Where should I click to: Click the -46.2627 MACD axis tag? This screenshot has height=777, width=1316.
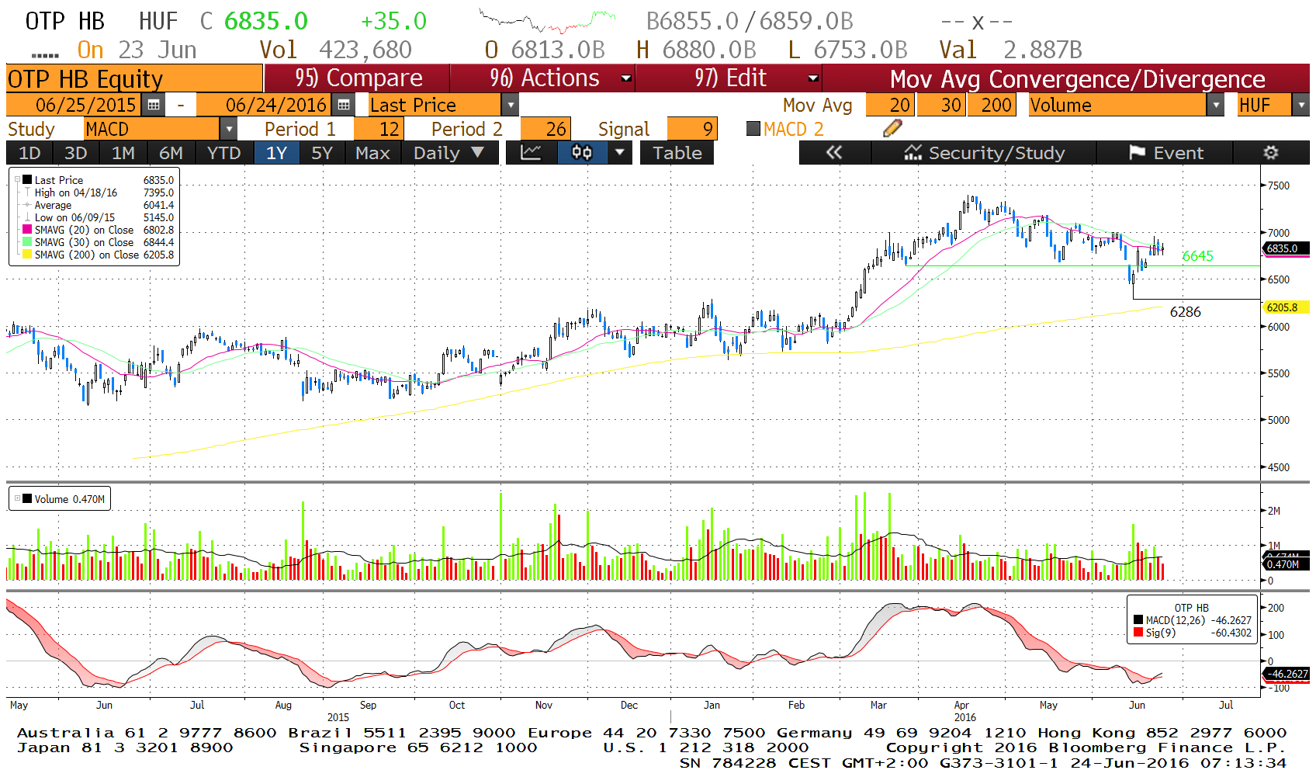tap(1286, 674)
